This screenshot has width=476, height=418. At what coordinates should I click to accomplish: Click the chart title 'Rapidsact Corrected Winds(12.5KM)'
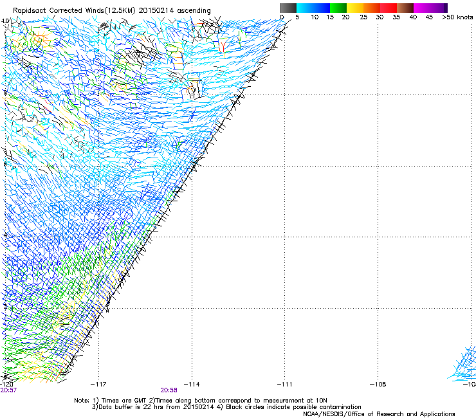[74, 10]
